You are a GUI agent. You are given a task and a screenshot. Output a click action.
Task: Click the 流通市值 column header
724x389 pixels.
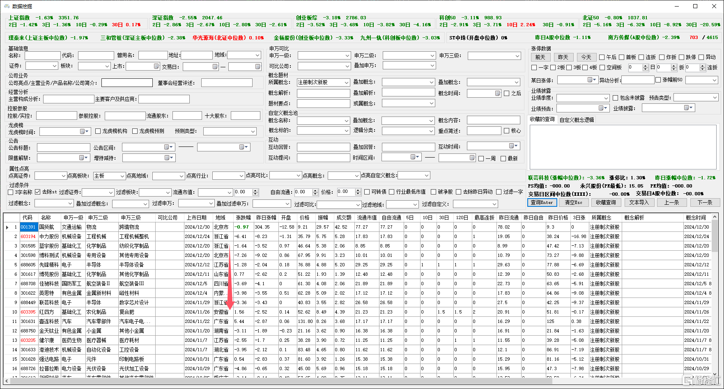[367, 217]
